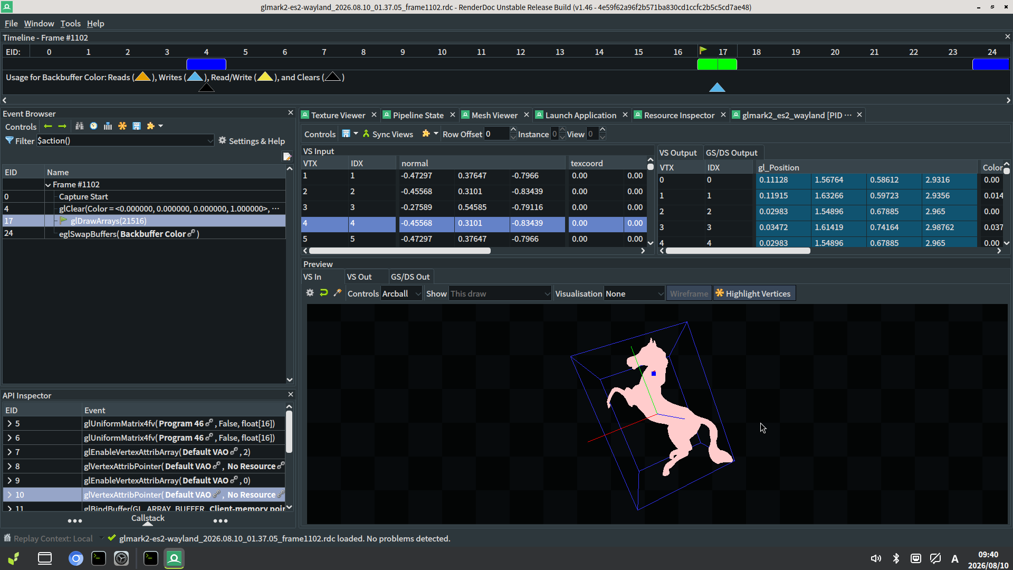Switch to the Texture Viewer tab
This screenshot has height=570, width=1013.
(x=338, y=115)
